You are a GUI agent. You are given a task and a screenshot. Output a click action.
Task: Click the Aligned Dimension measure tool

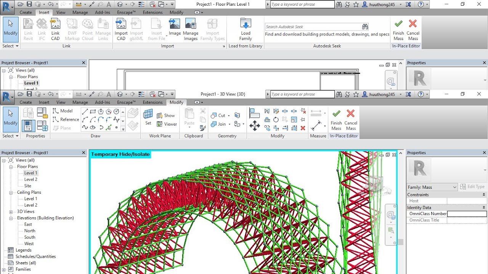click(x=316, y=126)
